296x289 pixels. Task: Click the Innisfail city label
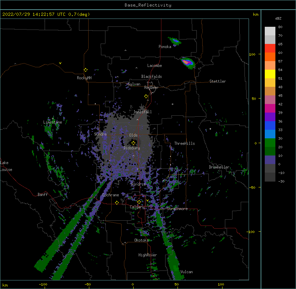143,112
